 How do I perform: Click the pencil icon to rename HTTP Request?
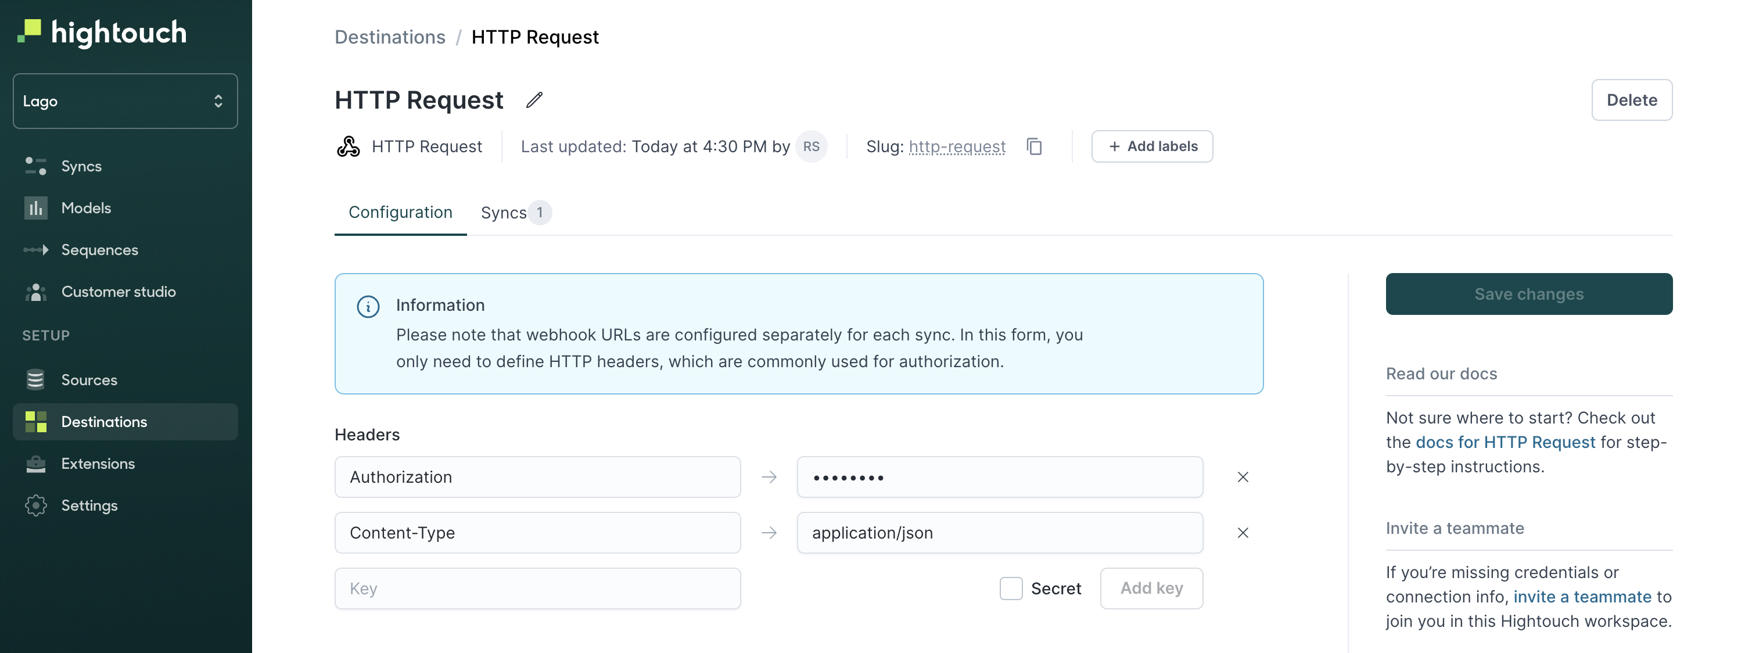pos(534,100)
